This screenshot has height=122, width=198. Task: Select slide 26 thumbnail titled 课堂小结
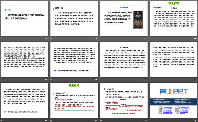tap(74, 18)
